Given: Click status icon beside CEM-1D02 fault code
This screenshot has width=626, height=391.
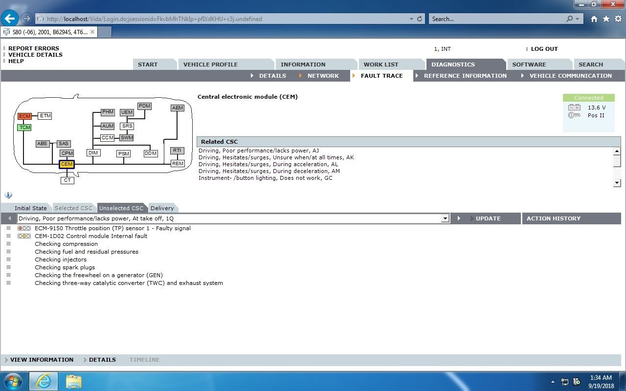Looking at the screenshot, I should tap(24, 236).
